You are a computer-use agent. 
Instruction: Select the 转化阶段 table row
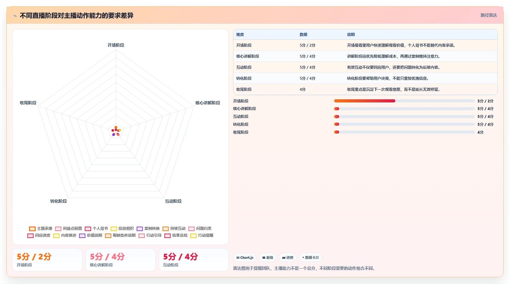coord(365,78)
